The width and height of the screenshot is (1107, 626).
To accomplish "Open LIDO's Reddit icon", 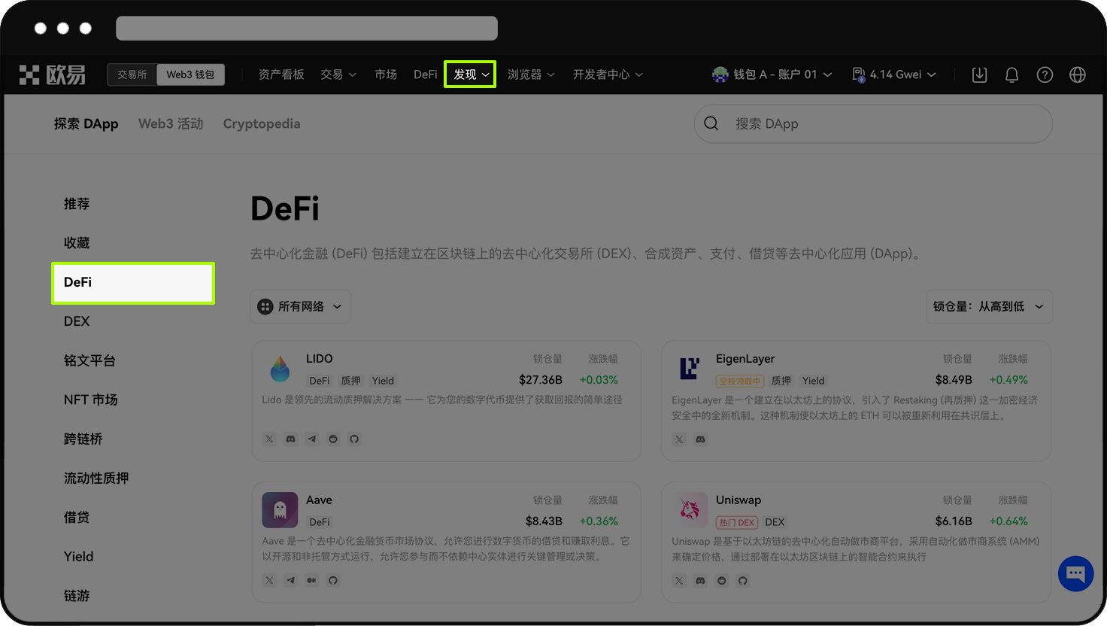I will point(333,439).
